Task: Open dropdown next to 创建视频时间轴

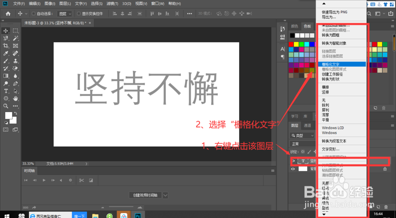Action: 166,195
